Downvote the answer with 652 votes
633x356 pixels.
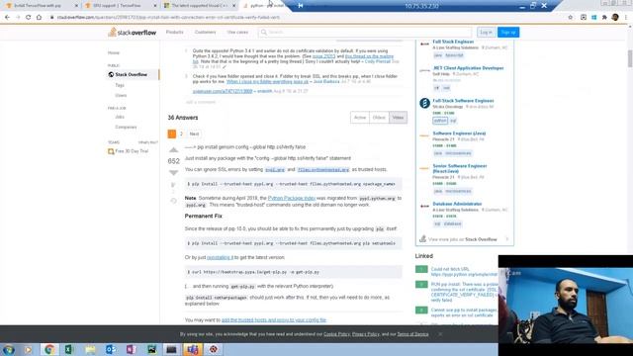174,172
